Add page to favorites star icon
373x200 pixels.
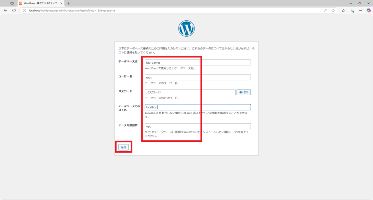333,11
